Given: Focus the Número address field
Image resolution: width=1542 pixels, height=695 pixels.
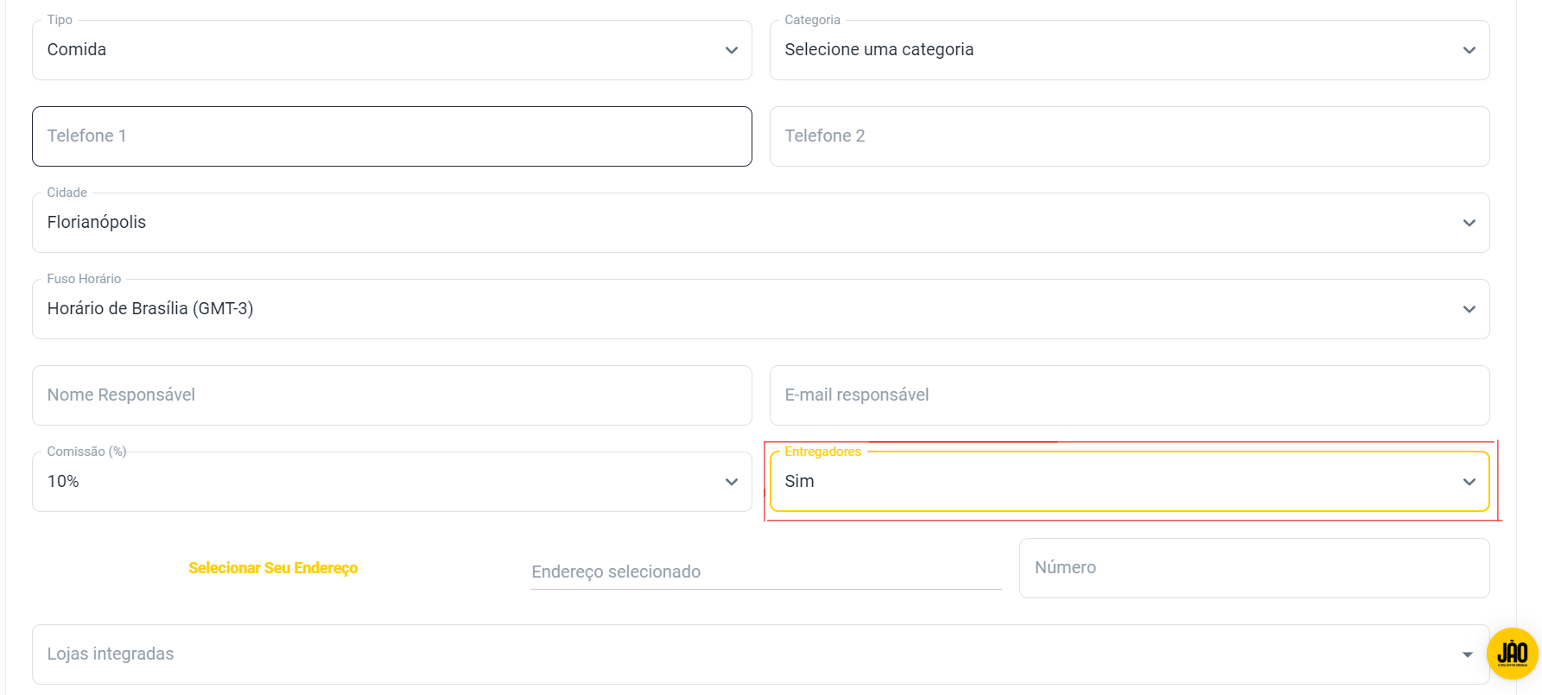Looking at the screenshot, I should 1253,568.
